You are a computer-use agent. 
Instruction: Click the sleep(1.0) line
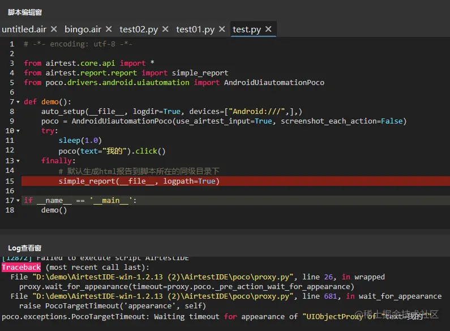point(80,141)
